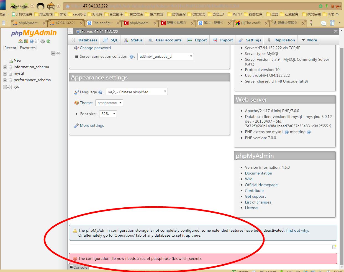Open the Export tab
Viewport: 344px width, 272px height.
pyautogui.click(x=197, y=40)
